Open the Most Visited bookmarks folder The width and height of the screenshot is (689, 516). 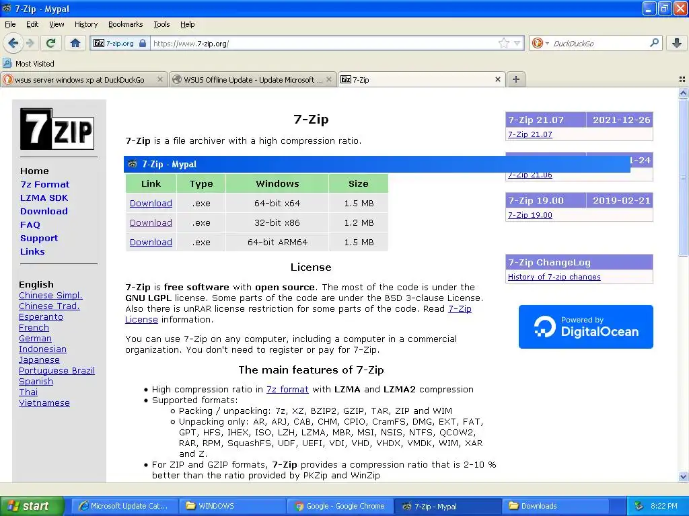(x=28, y=64)
